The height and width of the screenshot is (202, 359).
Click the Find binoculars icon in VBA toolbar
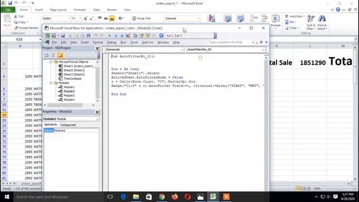pos(89,35)
